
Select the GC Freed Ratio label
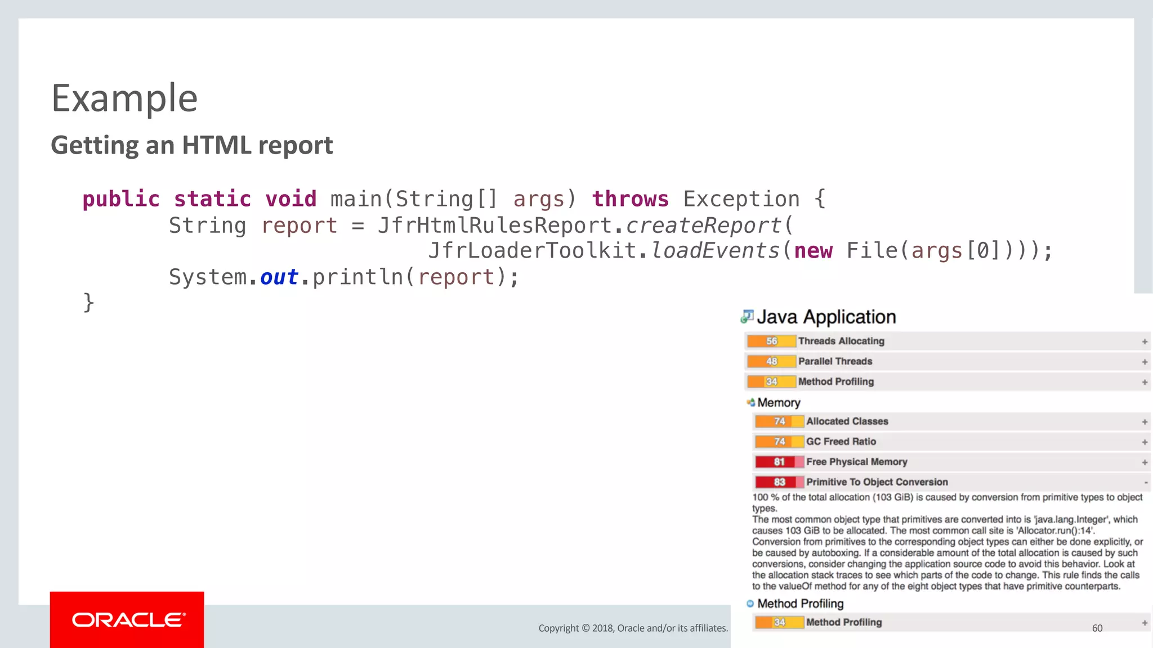click(x=841, y=442)
